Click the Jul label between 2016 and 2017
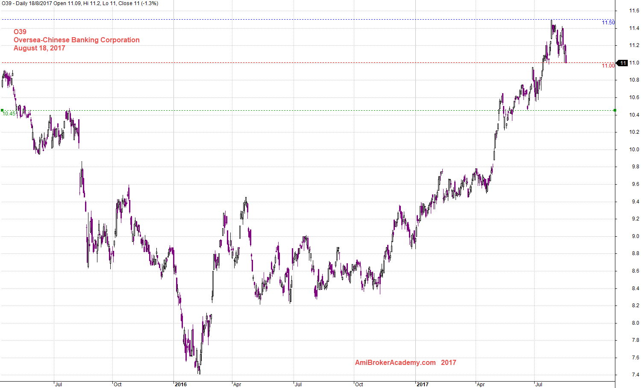The image size is (641, 388). [298, 385]
